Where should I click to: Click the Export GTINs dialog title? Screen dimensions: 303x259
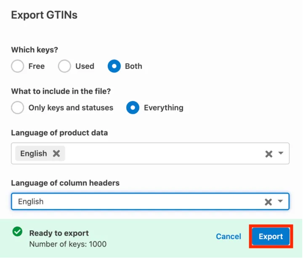tap(44, 15)
